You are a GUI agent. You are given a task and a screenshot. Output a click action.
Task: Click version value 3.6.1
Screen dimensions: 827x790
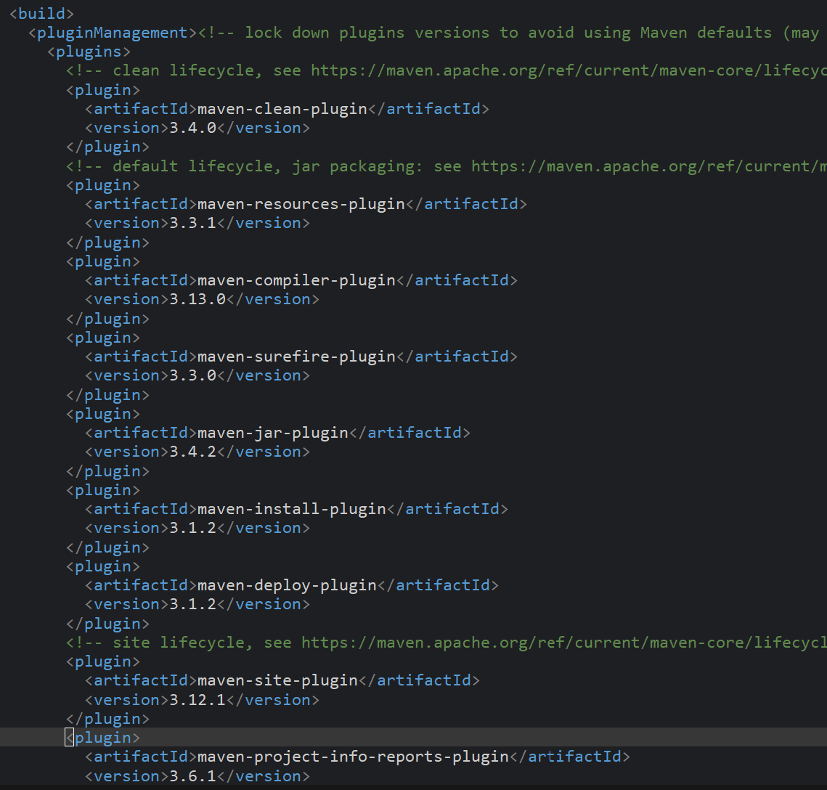point(192,776)
